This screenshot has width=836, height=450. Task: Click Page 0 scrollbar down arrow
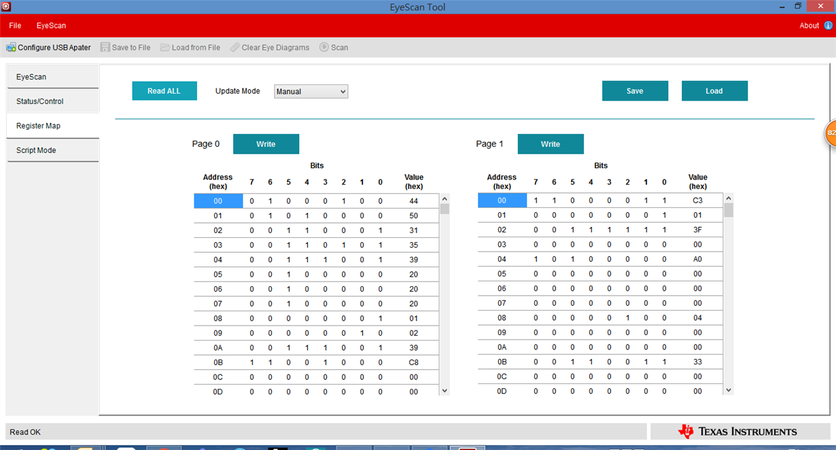(445, 390)
